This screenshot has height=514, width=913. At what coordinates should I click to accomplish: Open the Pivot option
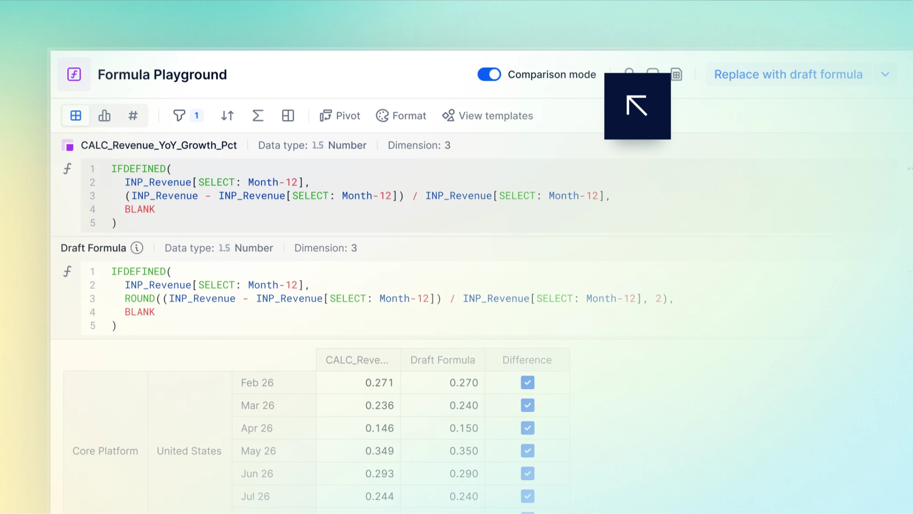[x=340, y=116]
